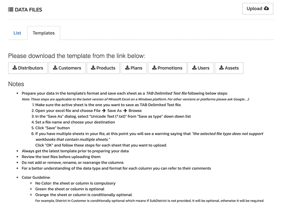Viewport: 289px width, 214px height.
Task: Click the download icon for Products template
Action: [x=93, y=68]
